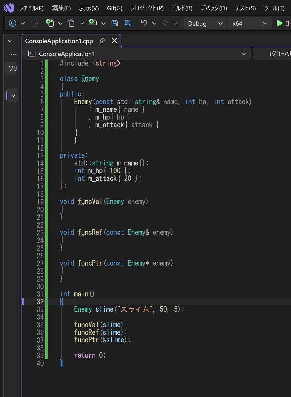Save the current file with save icon
Viewport: 291px width, 397px height.
pos(114,23)
